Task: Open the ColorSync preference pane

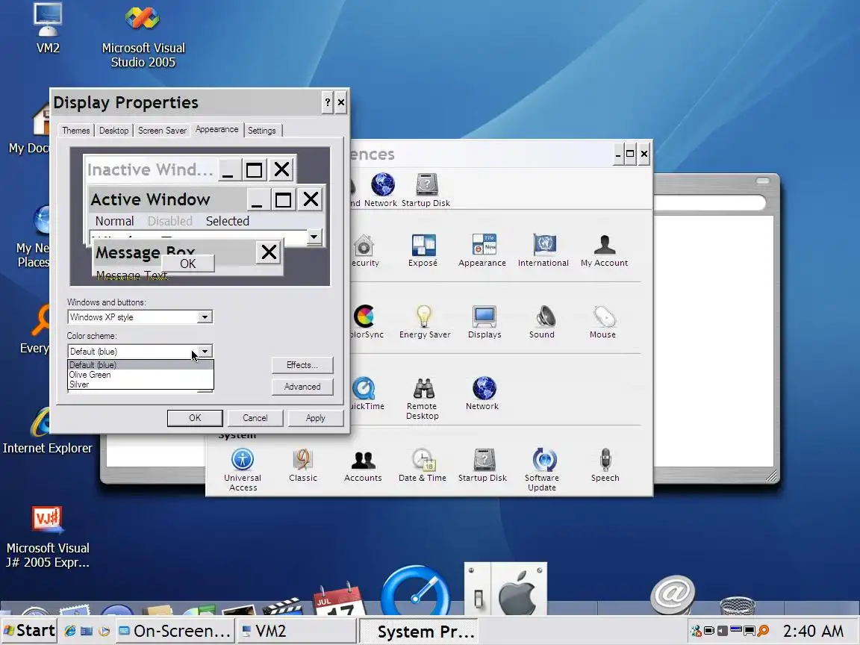Action: point(366,322)
